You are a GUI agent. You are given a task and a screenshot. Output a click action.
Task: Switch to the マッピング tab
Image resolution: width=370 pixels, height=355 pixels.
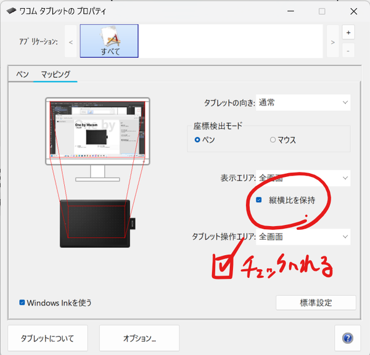(x=55, y=75)
